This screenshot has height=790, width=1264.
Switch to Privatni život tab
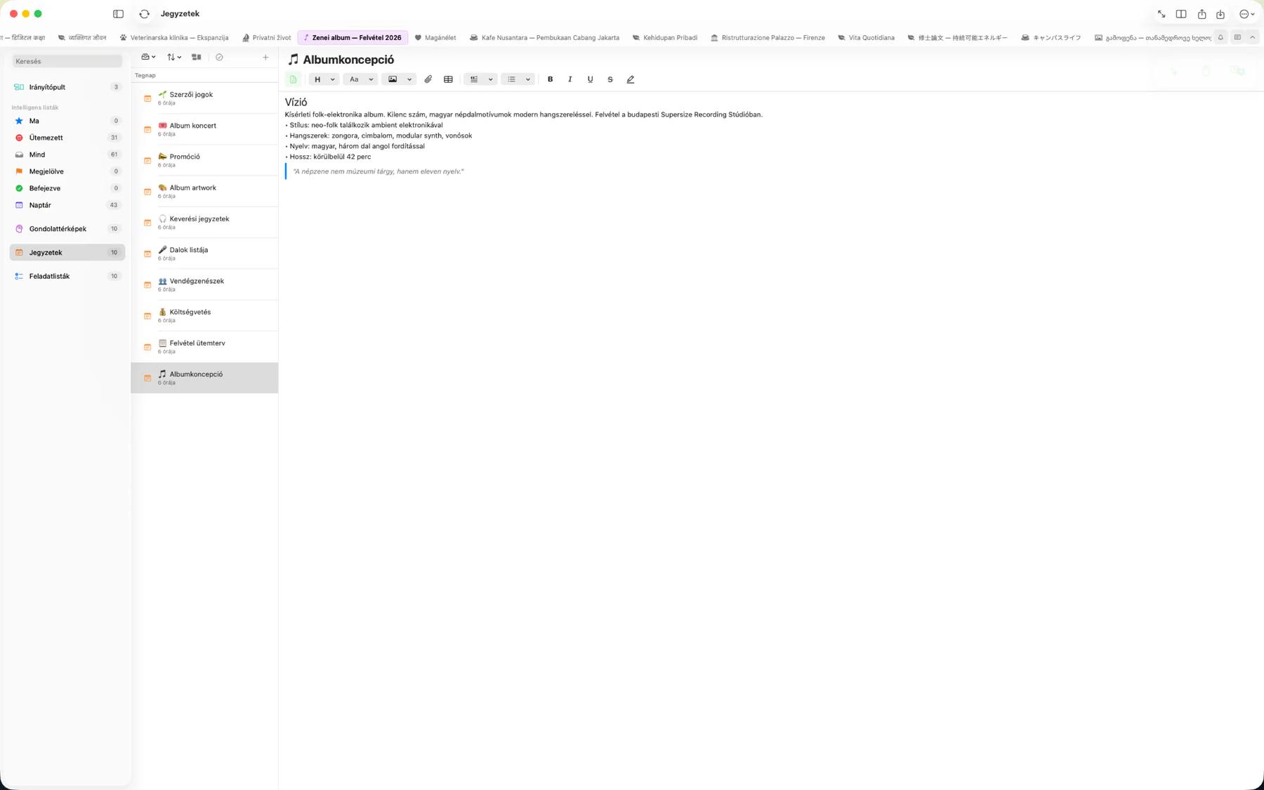(x=266, y=38)
